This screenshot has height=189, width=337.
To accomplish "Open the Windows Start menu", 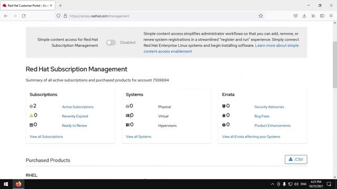I will [6, 184].
